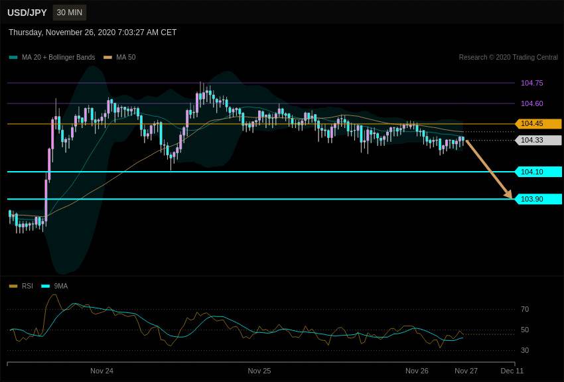Click the 'Nov 27' date axis label
This screenshot has height=382, width=564.
point(466,371)
